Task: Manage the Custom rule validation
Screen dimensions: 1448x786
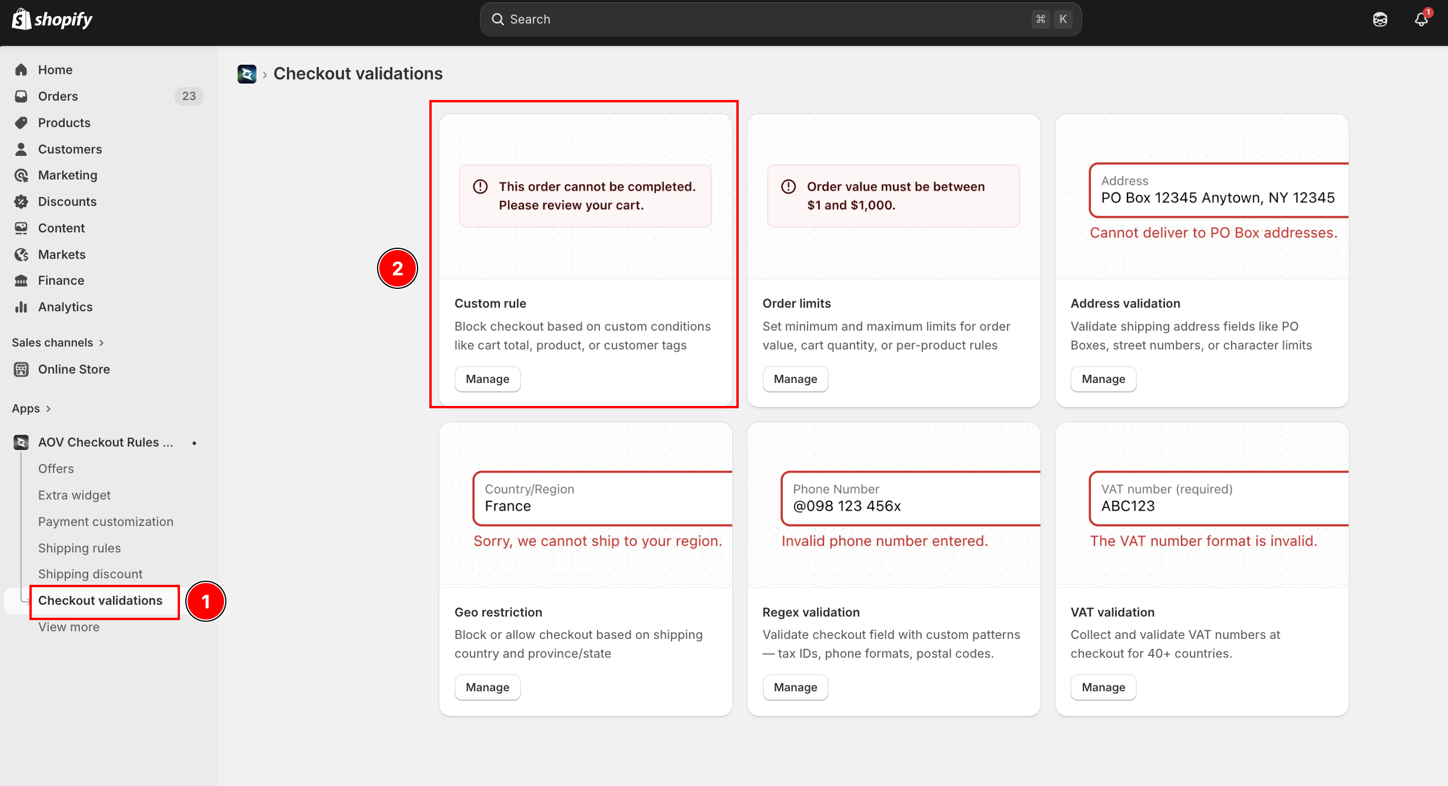Action: [x=488, y=379]
